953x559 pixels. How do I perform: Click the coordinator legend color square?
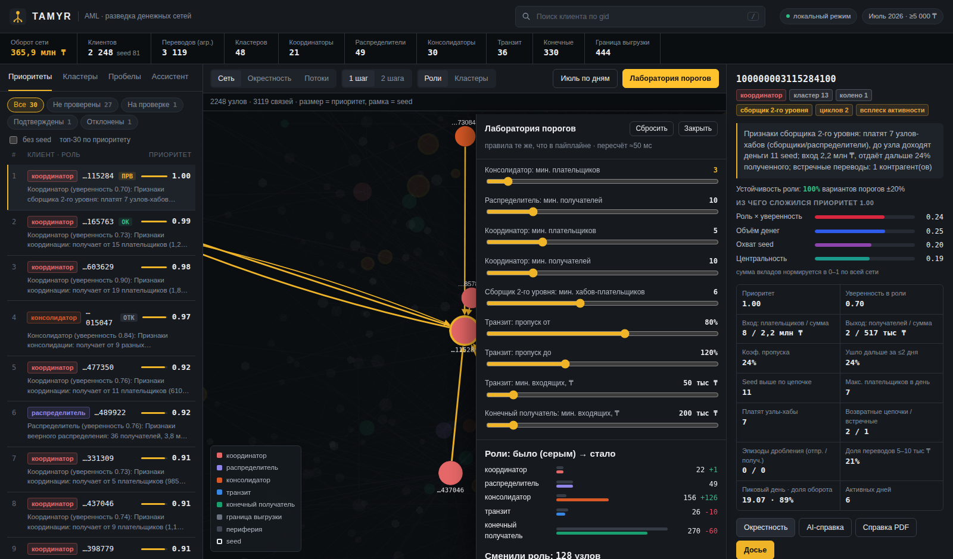(x=219, y=456)
